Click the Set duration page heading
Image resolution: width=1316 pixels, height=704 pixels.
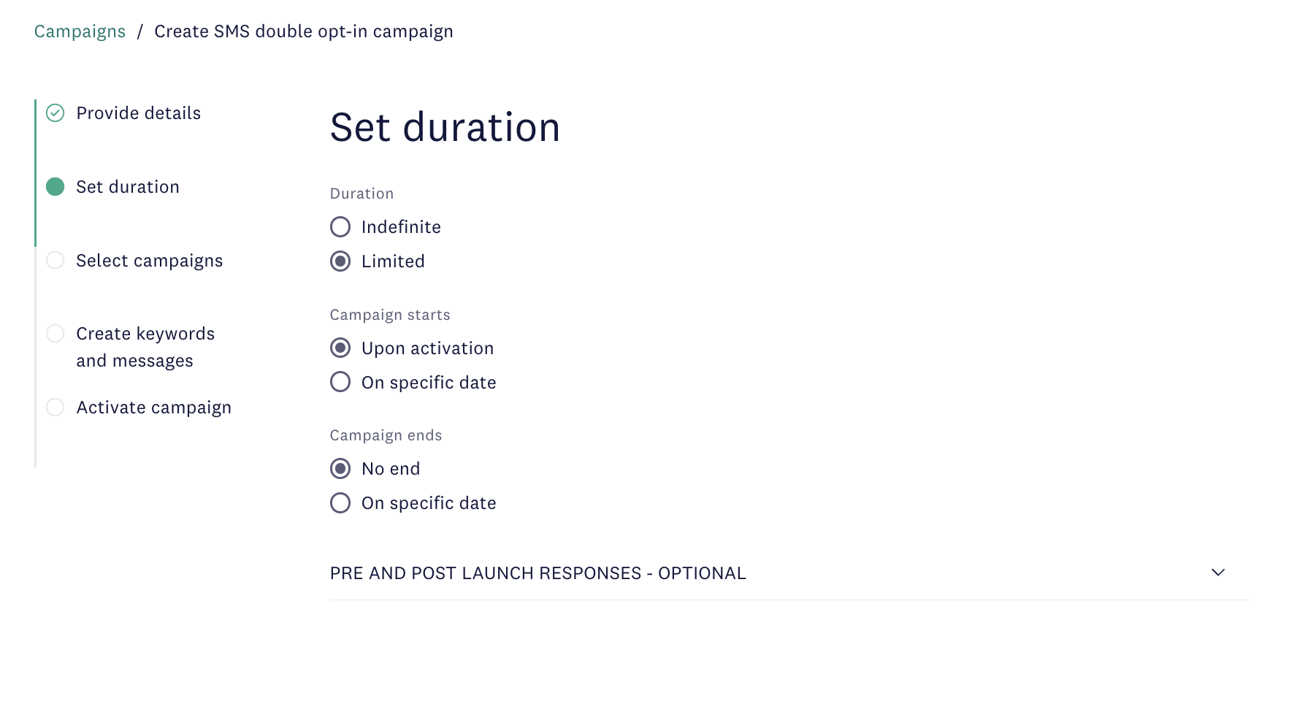coord(445,128)
